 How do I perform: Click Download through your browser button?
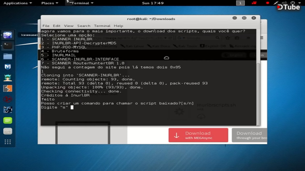250,135
